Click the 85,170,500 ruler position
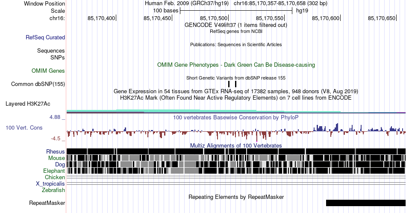Viewport: 406px width, 213px height. (214, 18)
